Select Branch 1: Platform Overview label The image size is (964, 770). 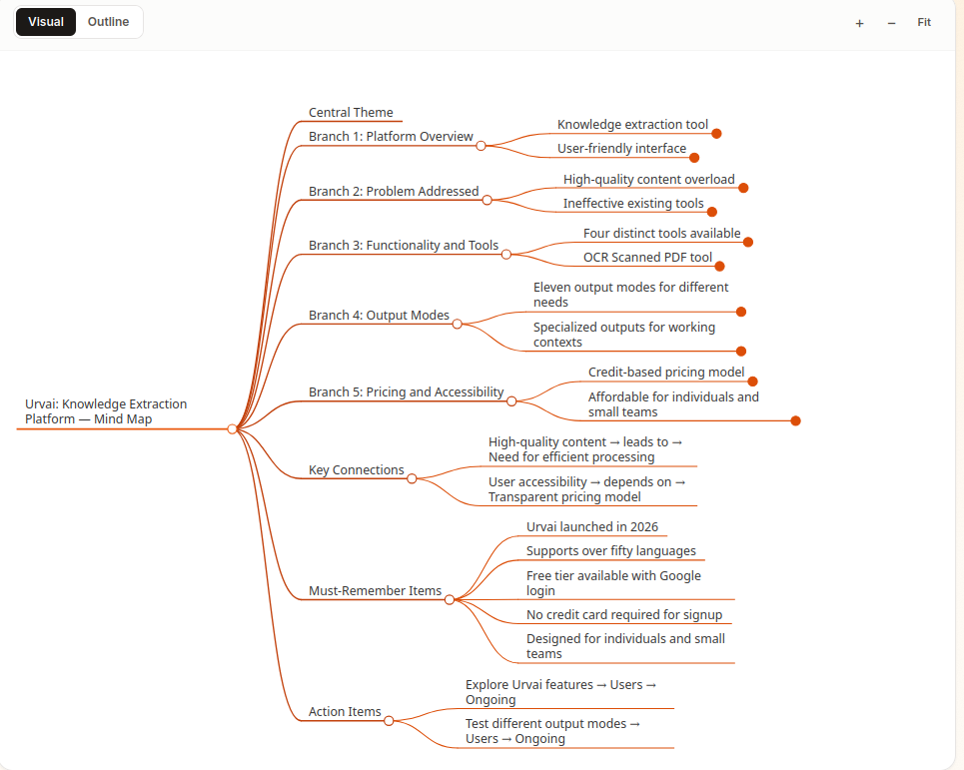tap(391, 137)
